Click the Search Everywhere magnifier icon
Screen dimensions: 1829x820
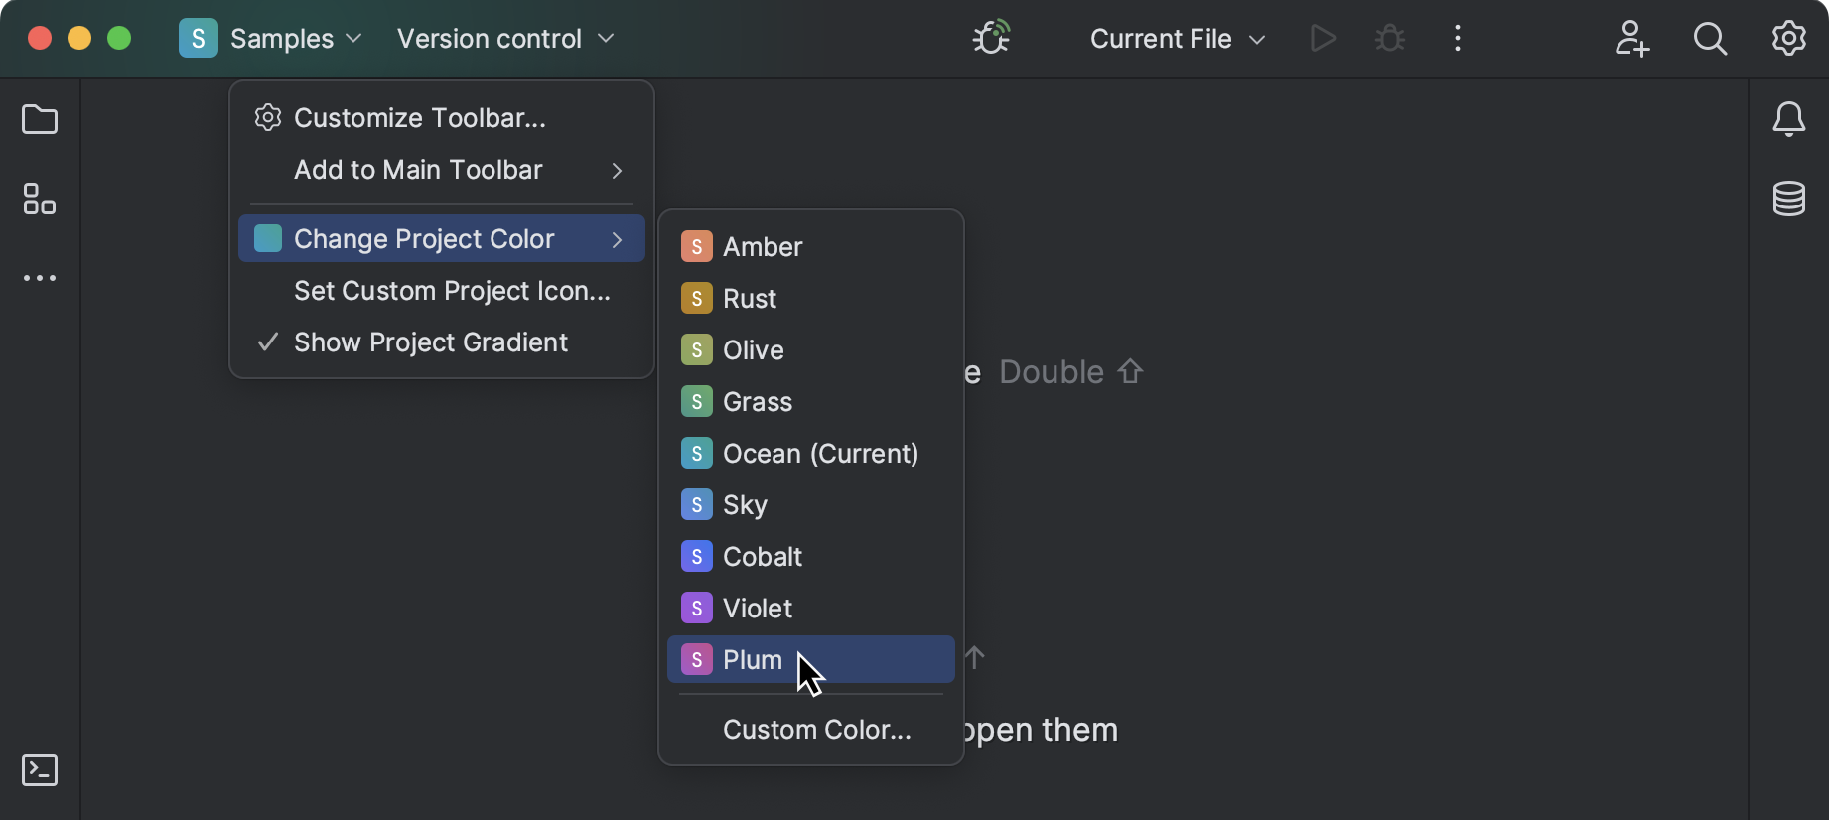[x=1710, y=39]
